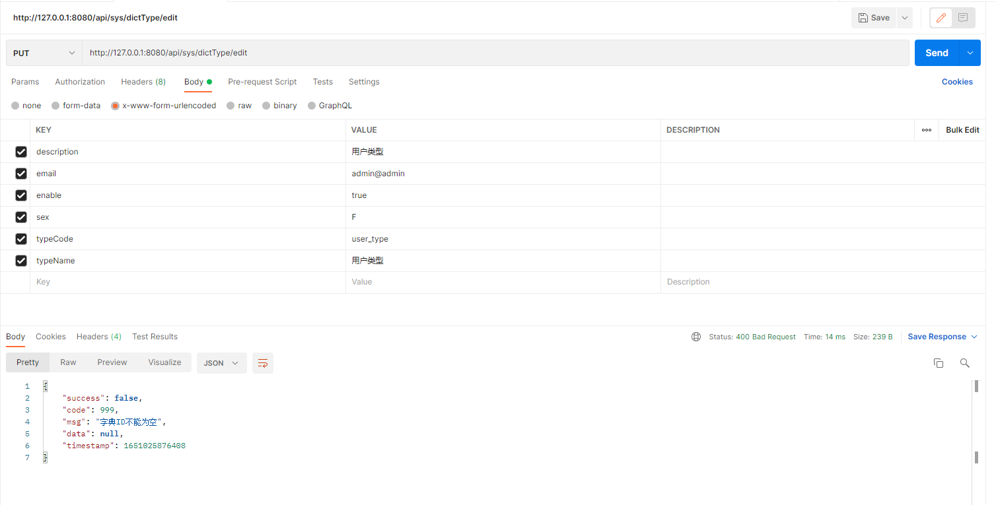The height and width of the screenshot is (505, 996).
Task: Select the form-data body type
Action: pyautogui.click(x=55, y=106)
